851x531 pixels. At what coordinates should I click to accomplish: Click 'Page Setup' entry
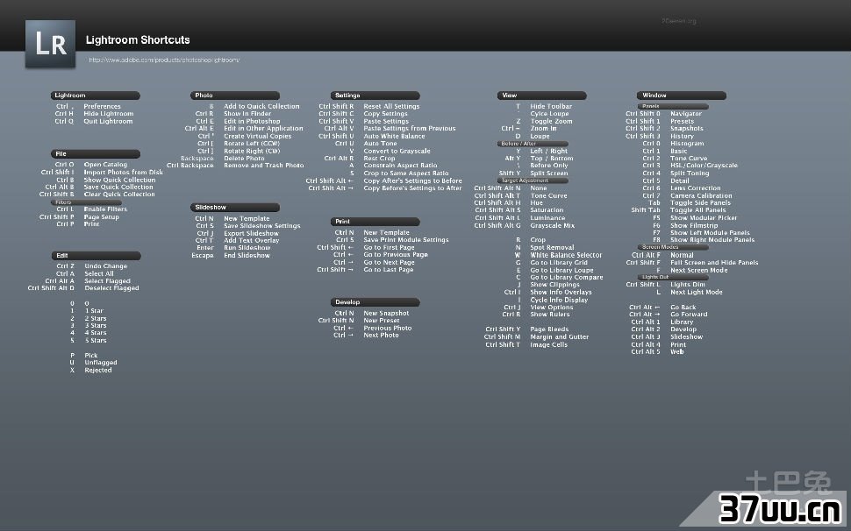tap(102, 216)
